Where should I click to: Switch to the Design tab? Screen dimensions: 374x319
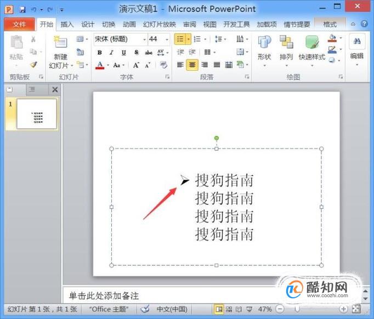point(88,24)
